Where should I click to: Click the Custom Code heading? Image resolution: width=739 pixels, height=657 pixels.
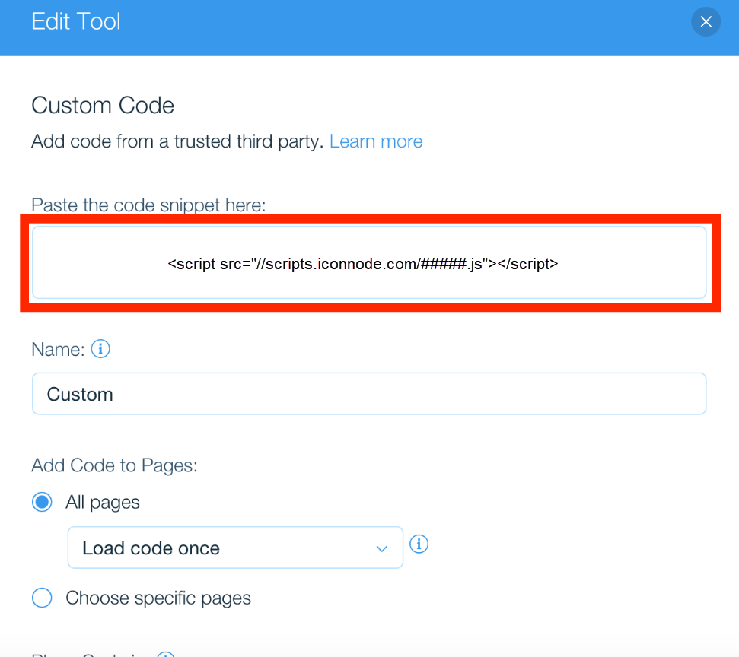tap(103, 105)
